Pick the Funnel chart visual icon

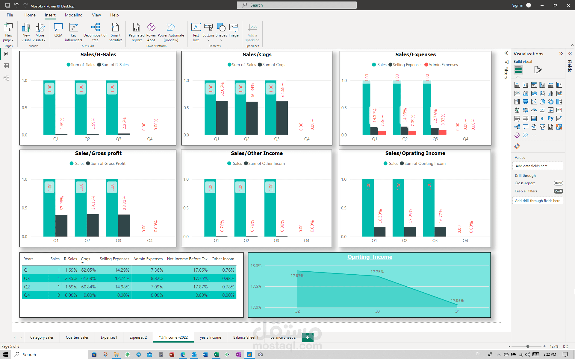pos(525,102)
